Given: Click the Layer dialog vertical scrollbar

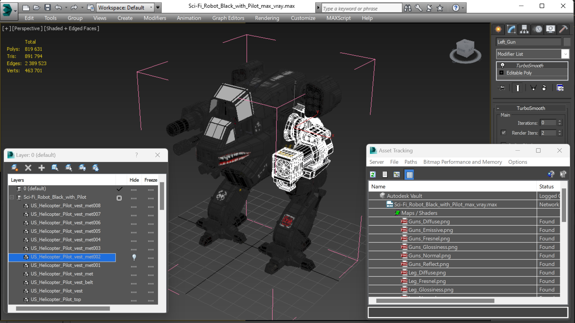Looking at the screenshot, I should point(162,196).
